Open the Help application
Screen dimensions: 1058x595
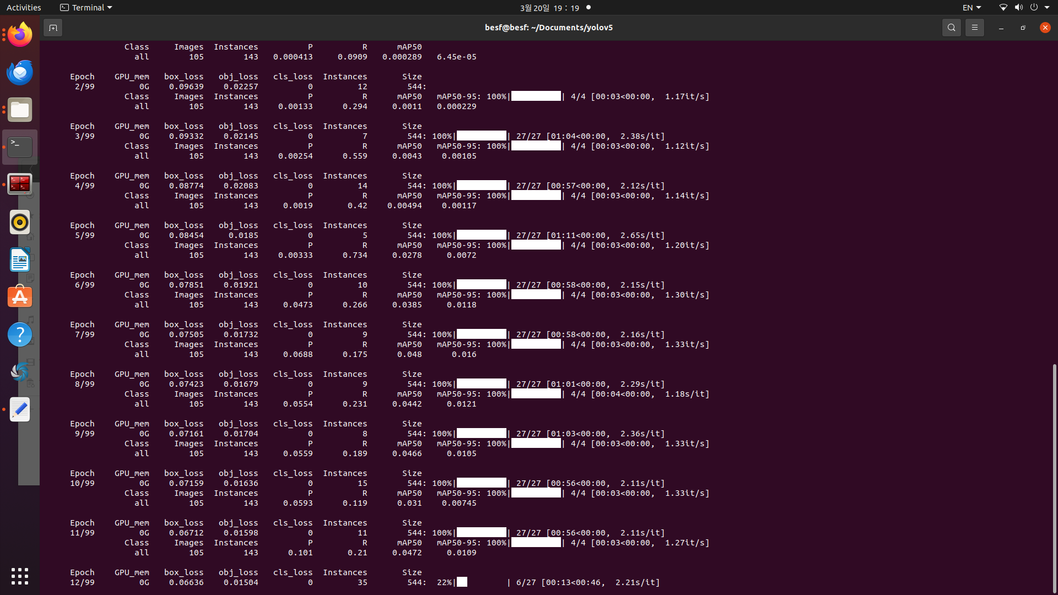20,335
